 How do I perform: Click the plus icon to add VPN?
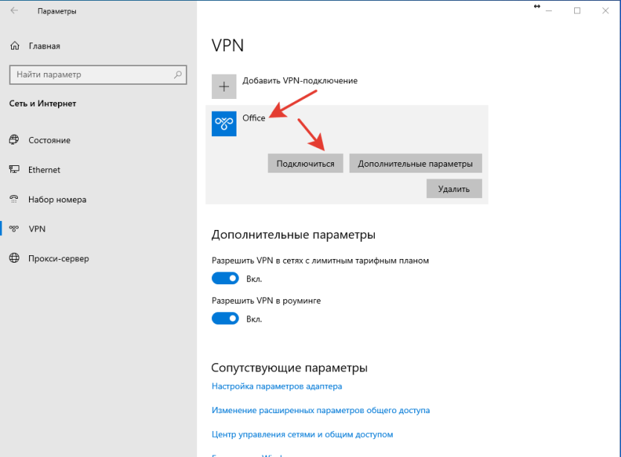click(x=224, y=86)
